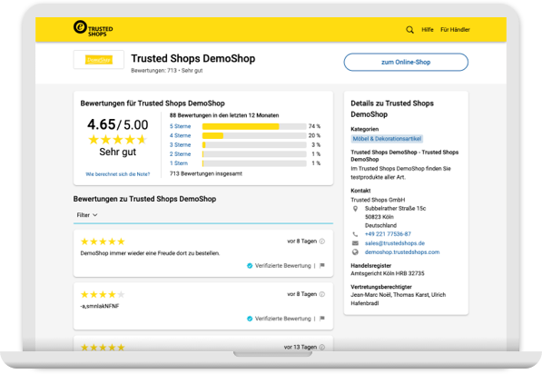Expand the Filter dropdown
The image size is (542, 374).
87,215
